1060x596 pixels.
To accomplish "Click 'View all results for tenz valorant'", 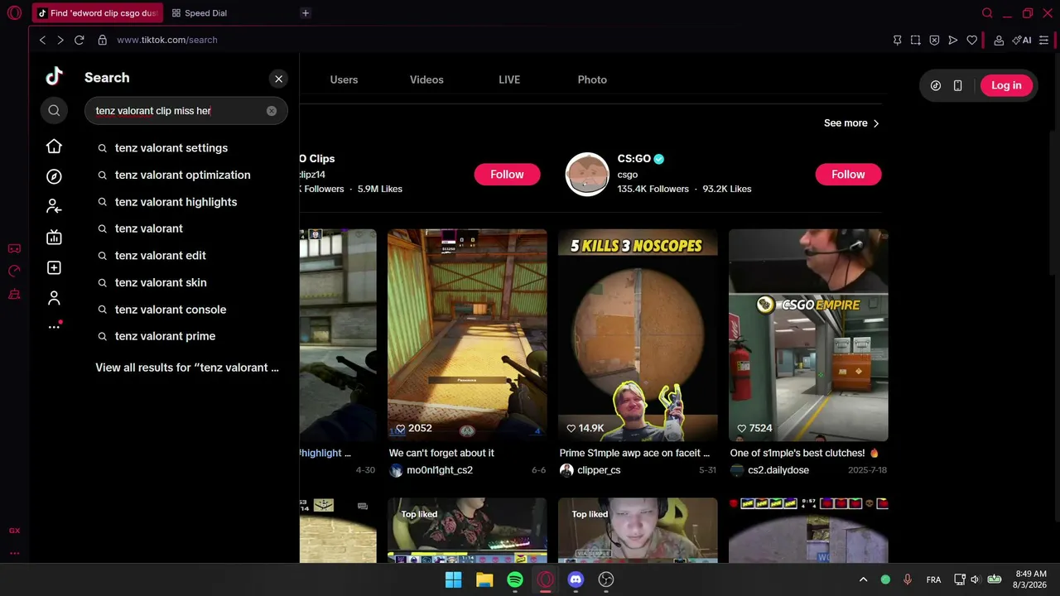I will pyautogui.click(x=187, y=368).
